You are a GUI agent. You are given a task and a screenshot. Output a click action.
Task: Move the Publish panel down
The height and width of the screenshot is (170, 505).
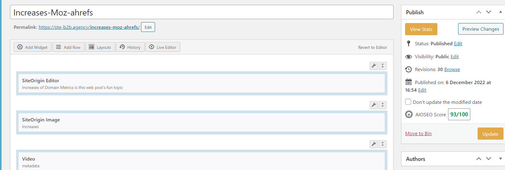(x=489, y=12)
